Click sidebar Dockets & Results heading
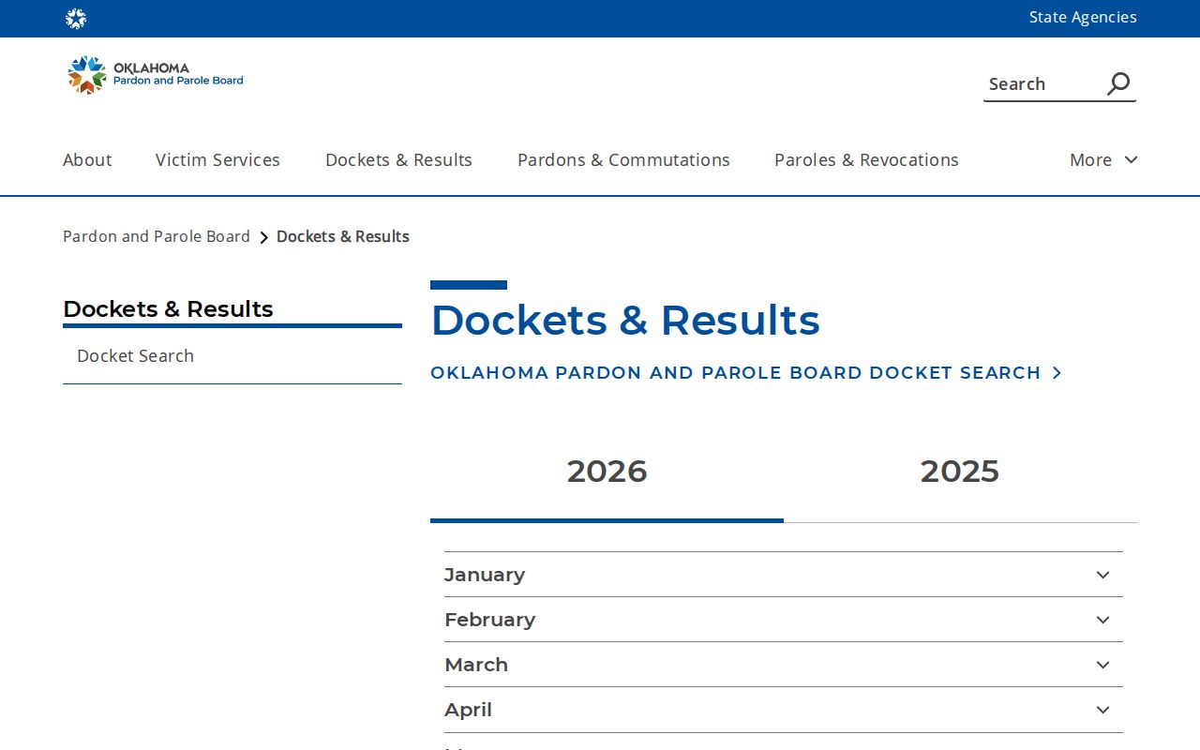This screenshot has width=1200, height=750. click(168, 309)
